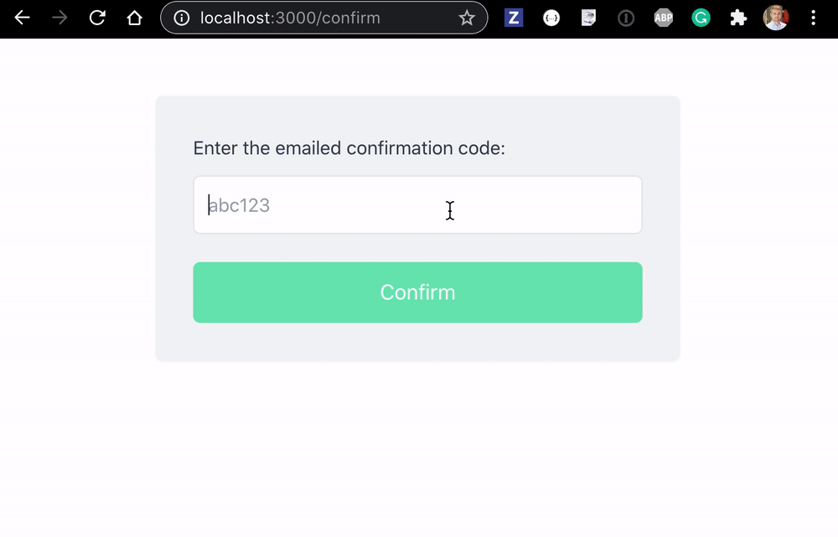Screen dimensions: 838x537
Task: Click the 'Enter the emailed confirmation code' label
Action: 349,148
